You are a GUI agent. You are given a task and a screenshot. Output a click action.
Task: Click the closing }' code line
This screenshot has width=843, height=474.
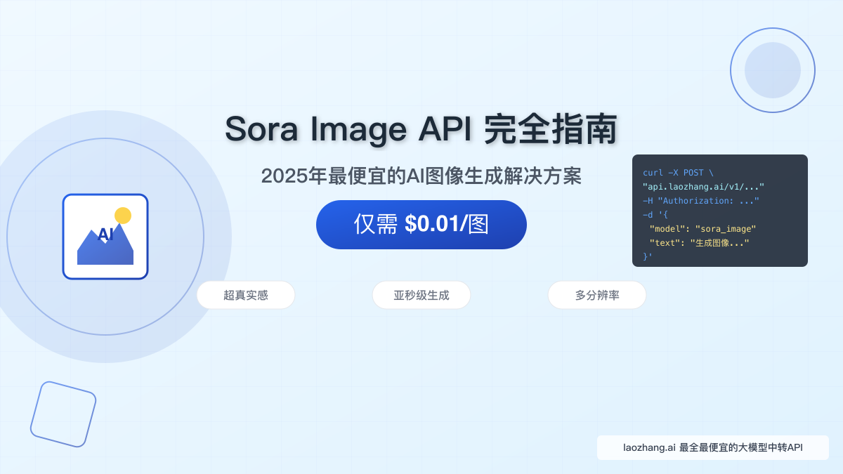point(648,257)
